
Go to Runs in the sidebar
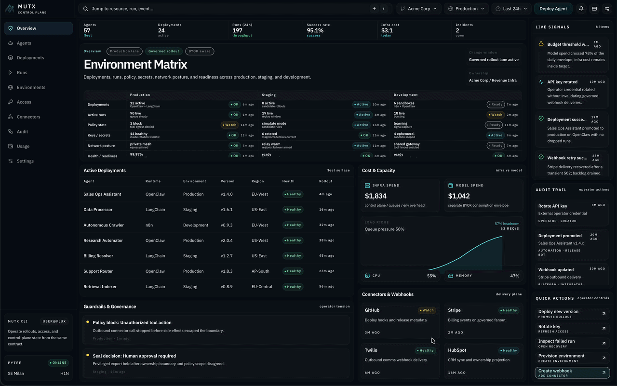[39, 72]
